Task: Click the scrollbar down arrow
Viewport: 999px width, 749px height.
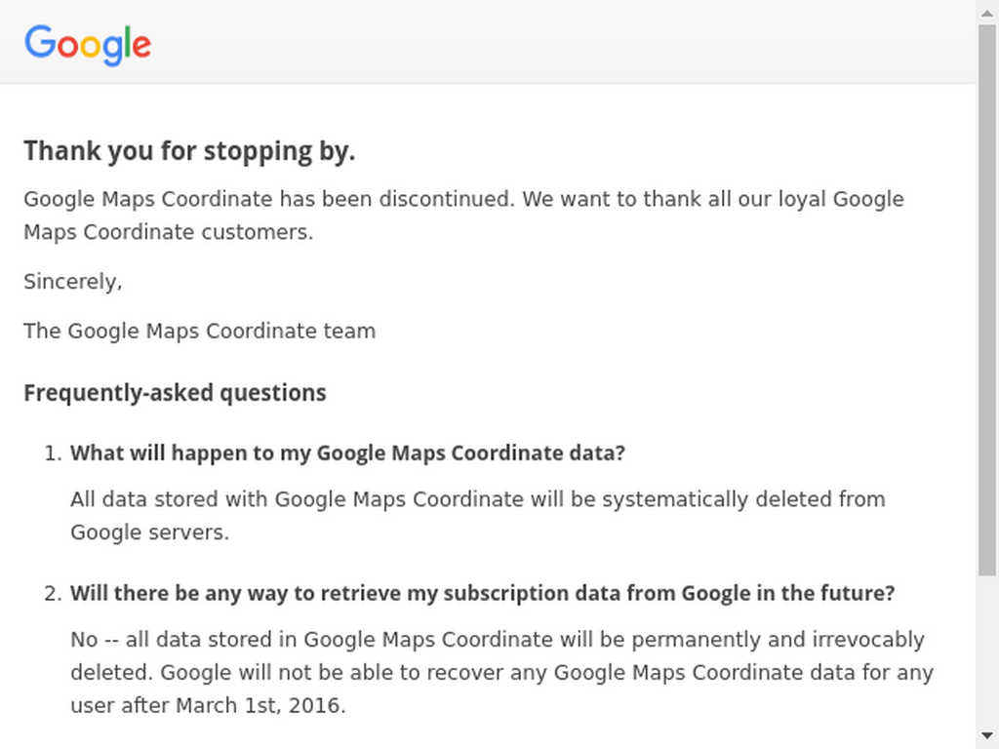Action: click(987, 736)
